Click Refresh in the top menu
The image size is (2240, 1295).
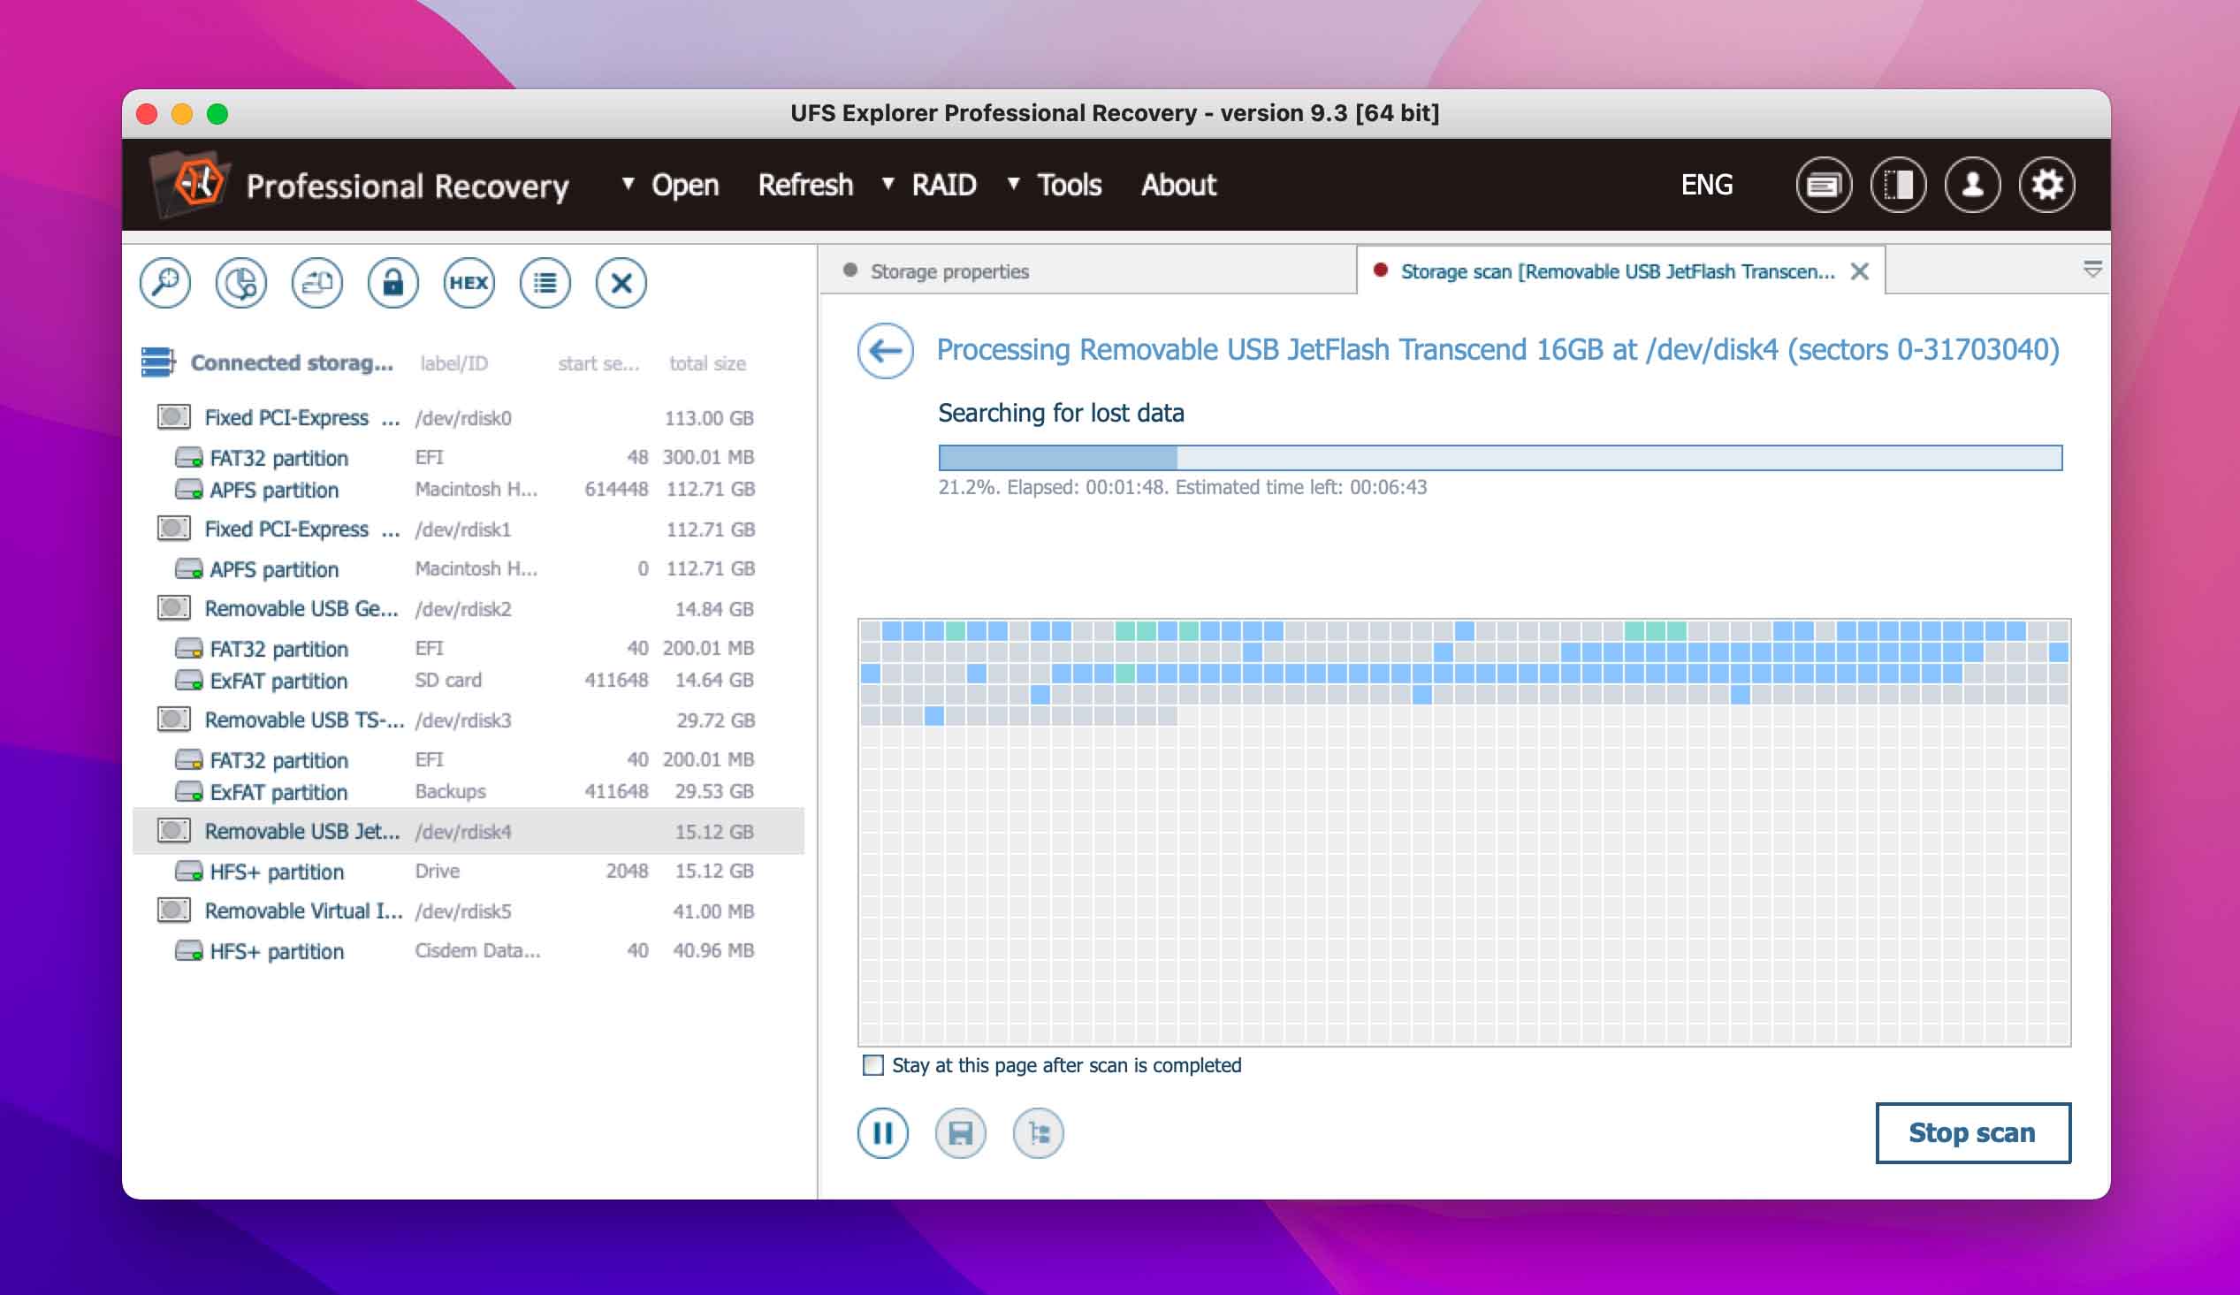(x=805, y=185)
